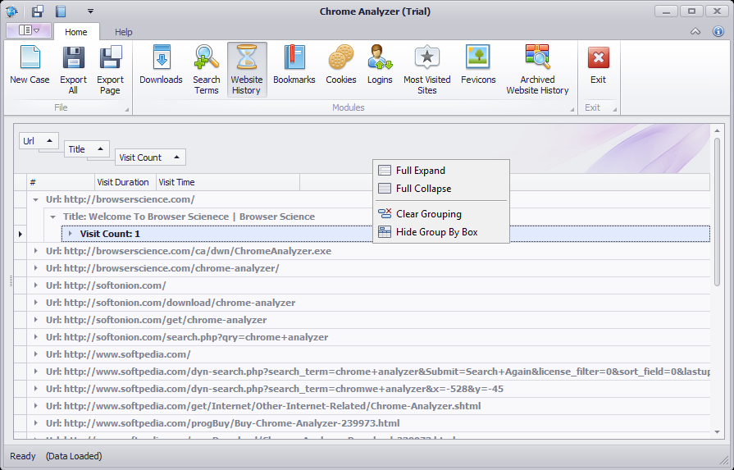Open the application menu button left of Home

tap(29, 30)
